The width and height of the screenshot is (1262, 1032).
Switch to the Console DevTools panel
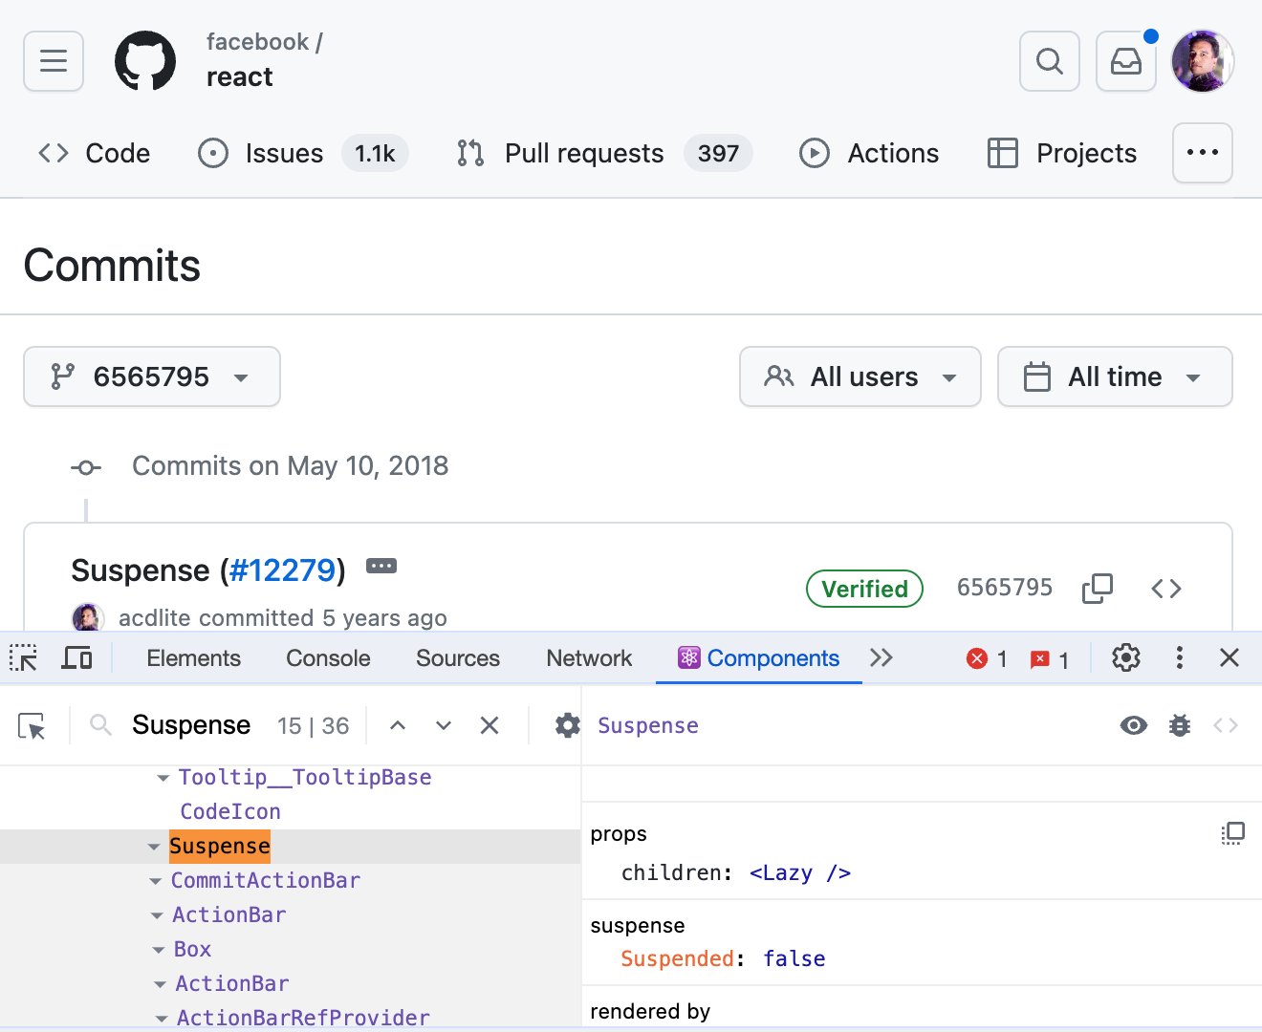(328, 658)
